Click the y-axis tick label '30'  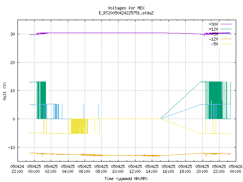(x=13, y=34)
